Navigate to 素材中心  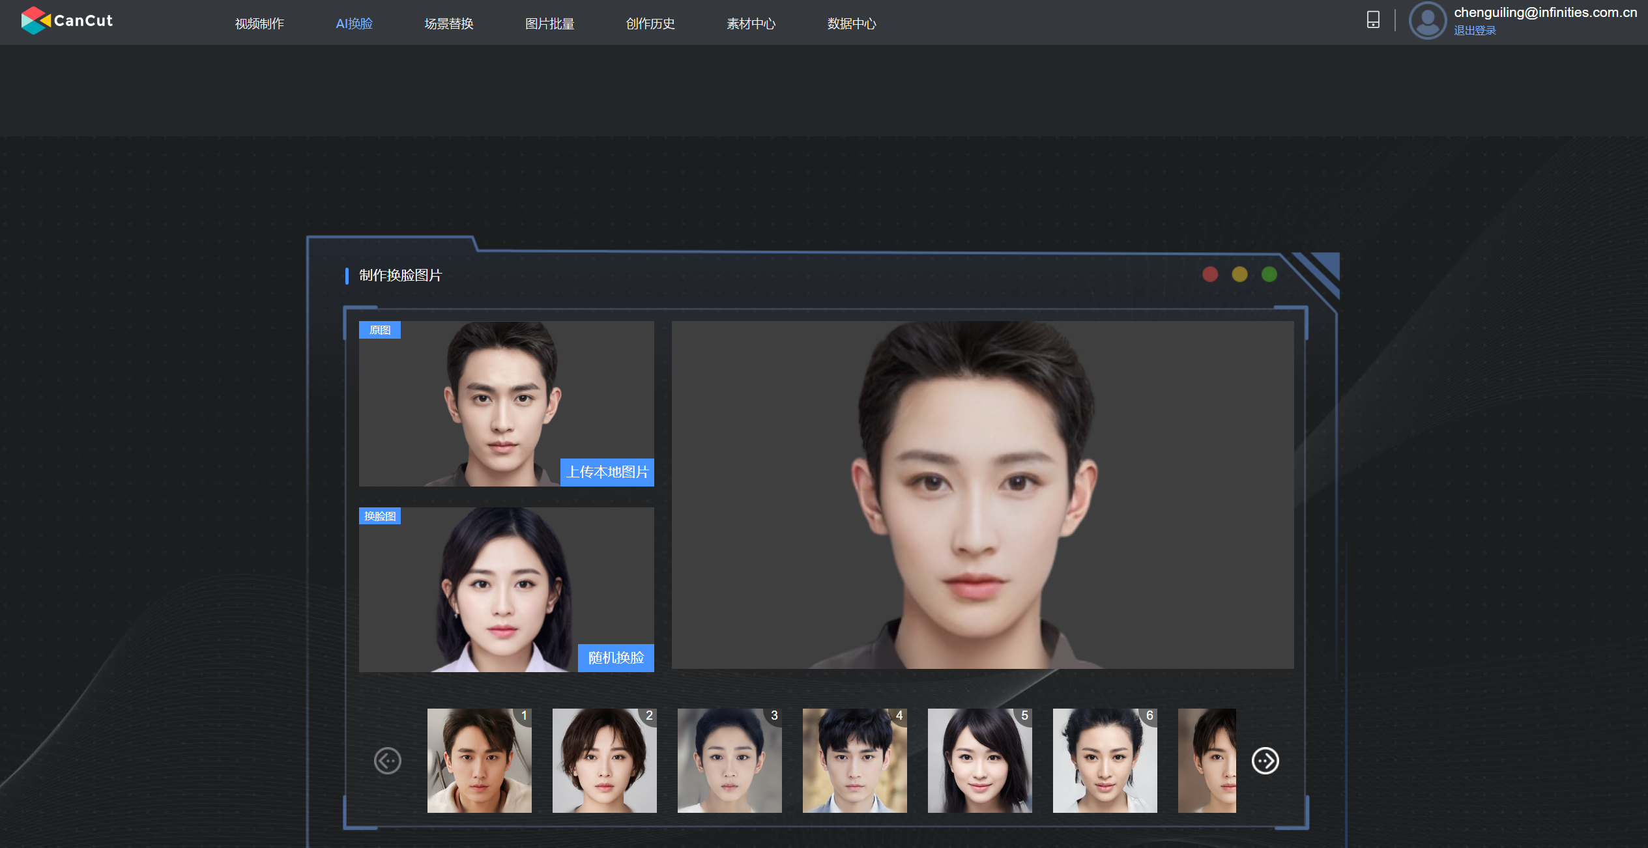tap(751, 23)
